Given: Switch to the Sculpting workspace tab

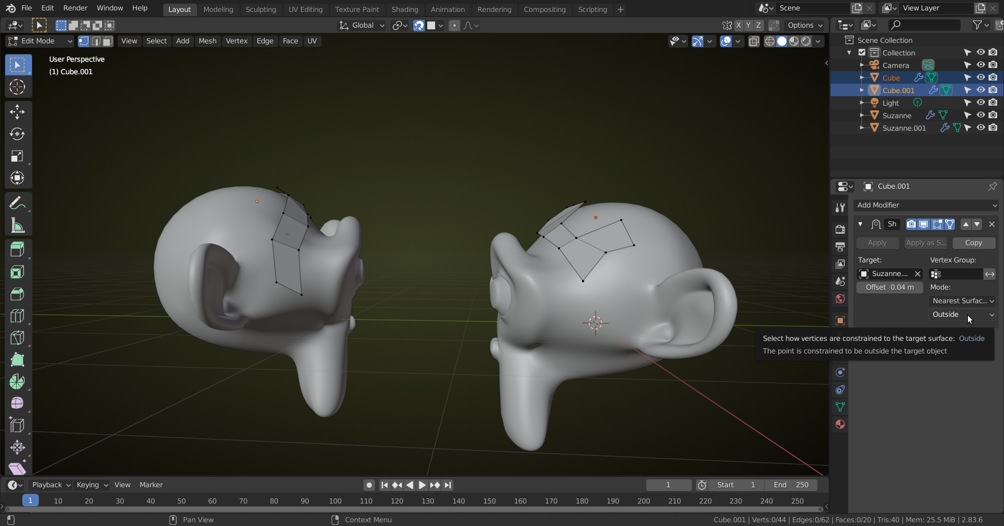Looking at the screenshot, I should tap(260, 9).
